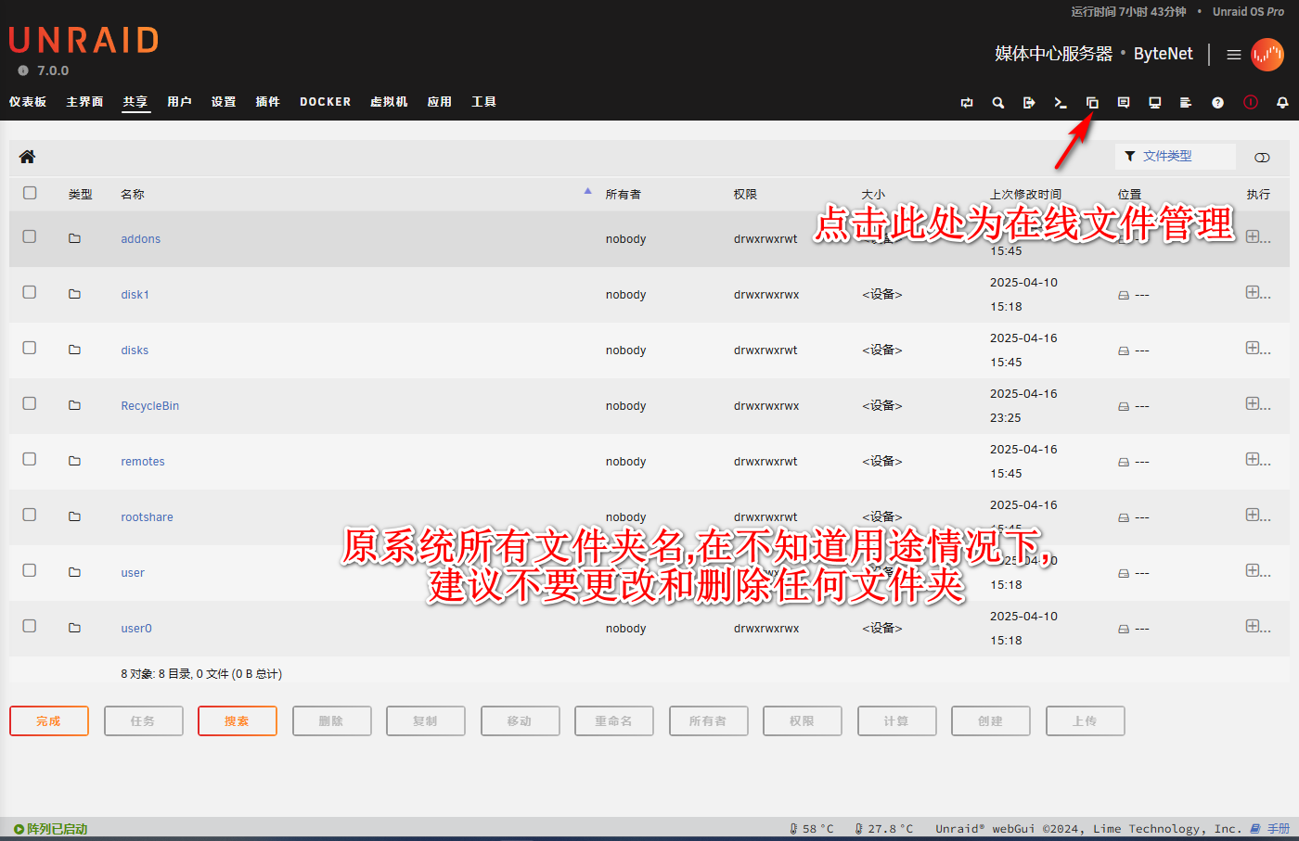Check the select-all checkbox in the header
The image size is (1299, 841).
click(x=30, y=193)
